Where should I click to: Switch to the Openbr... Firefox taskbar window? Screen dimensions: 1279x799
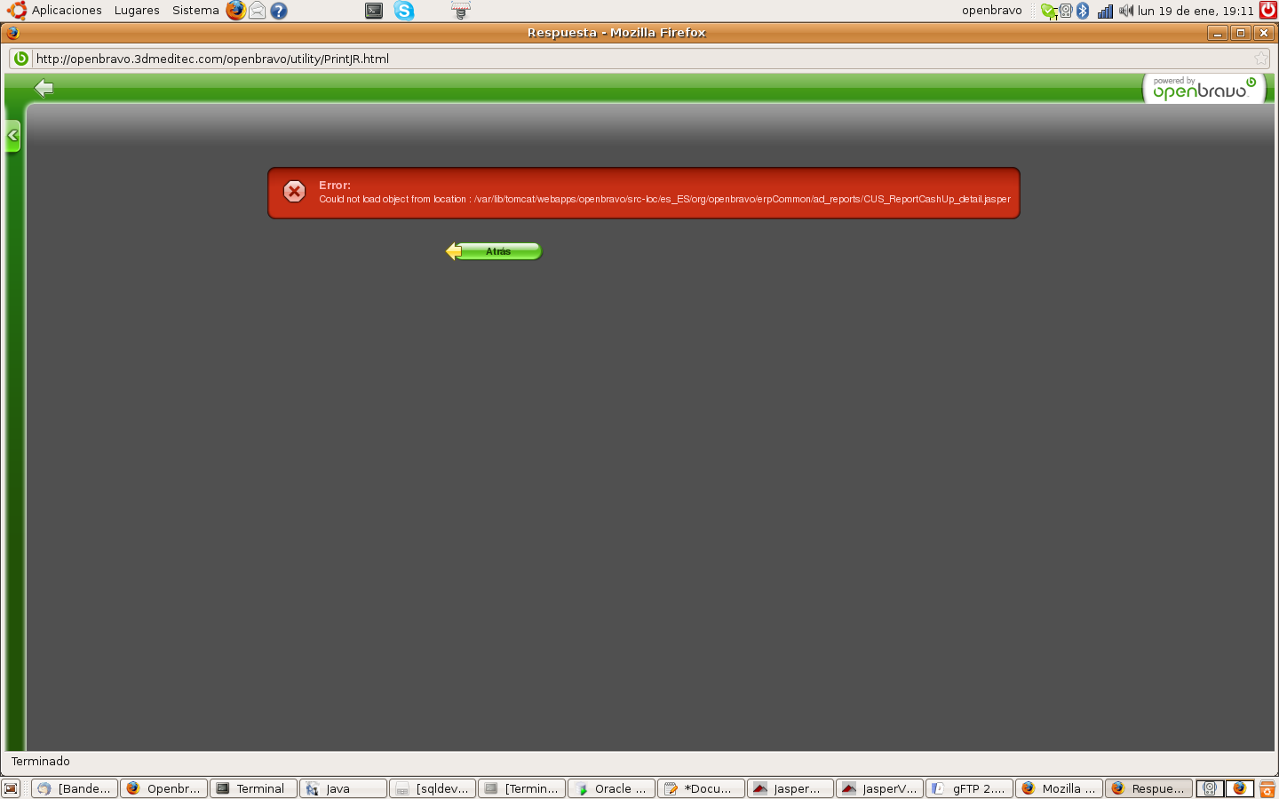(x=163, y=788)
